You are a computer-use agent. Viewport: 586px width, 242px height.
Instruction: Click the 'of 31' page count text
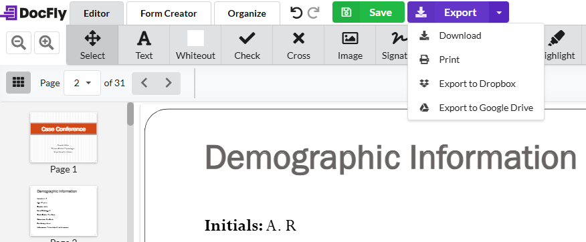point(114,83)
